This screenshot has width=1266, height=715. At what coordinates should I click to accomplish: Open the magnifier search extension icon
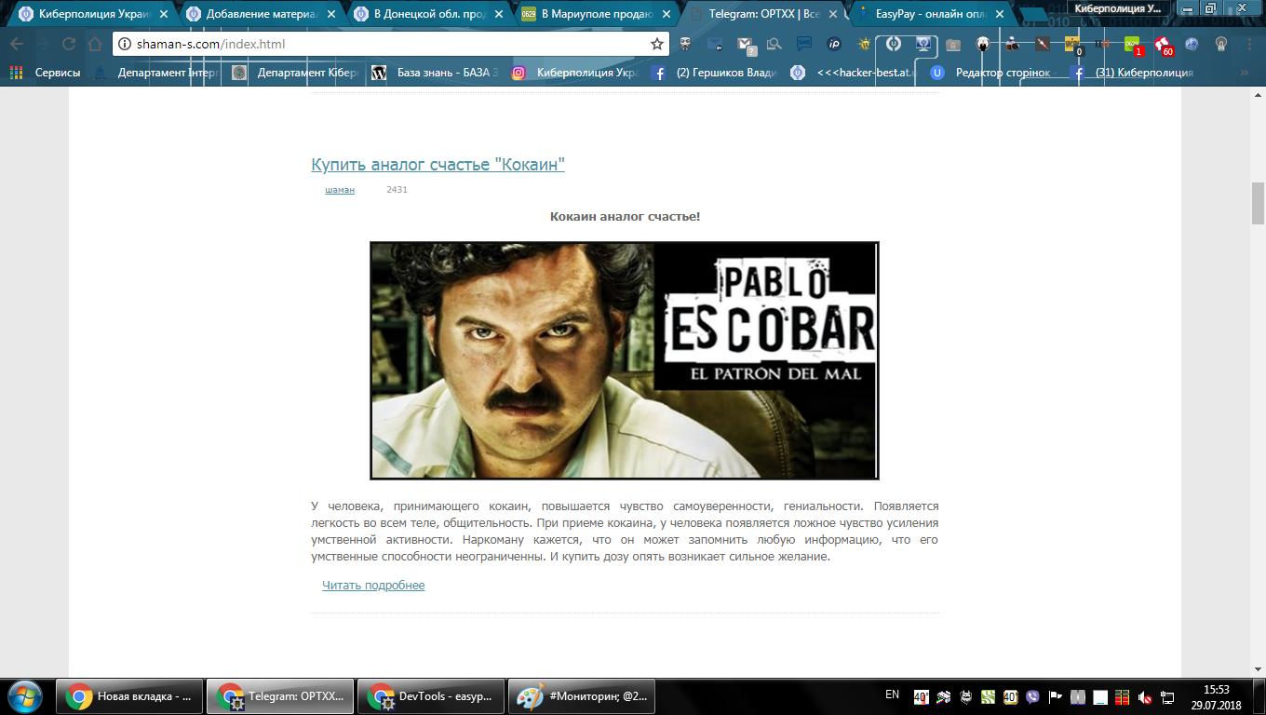pyautogui.click(x=774, y=44)
